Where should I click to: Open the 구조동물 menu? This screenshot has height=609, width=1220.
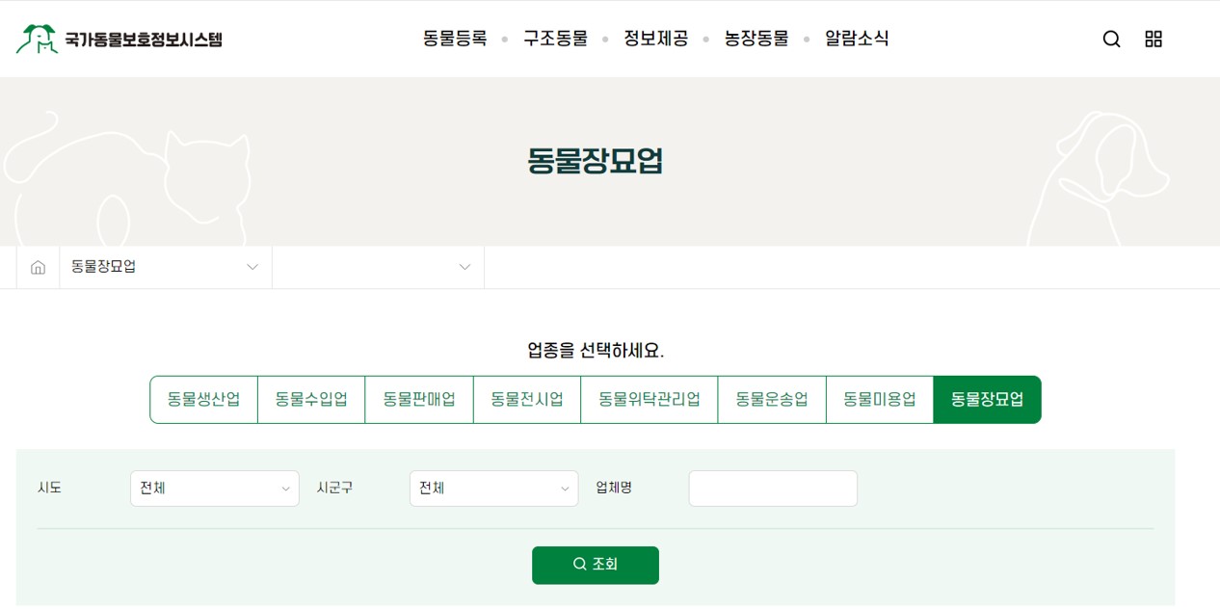pos(554,39)
